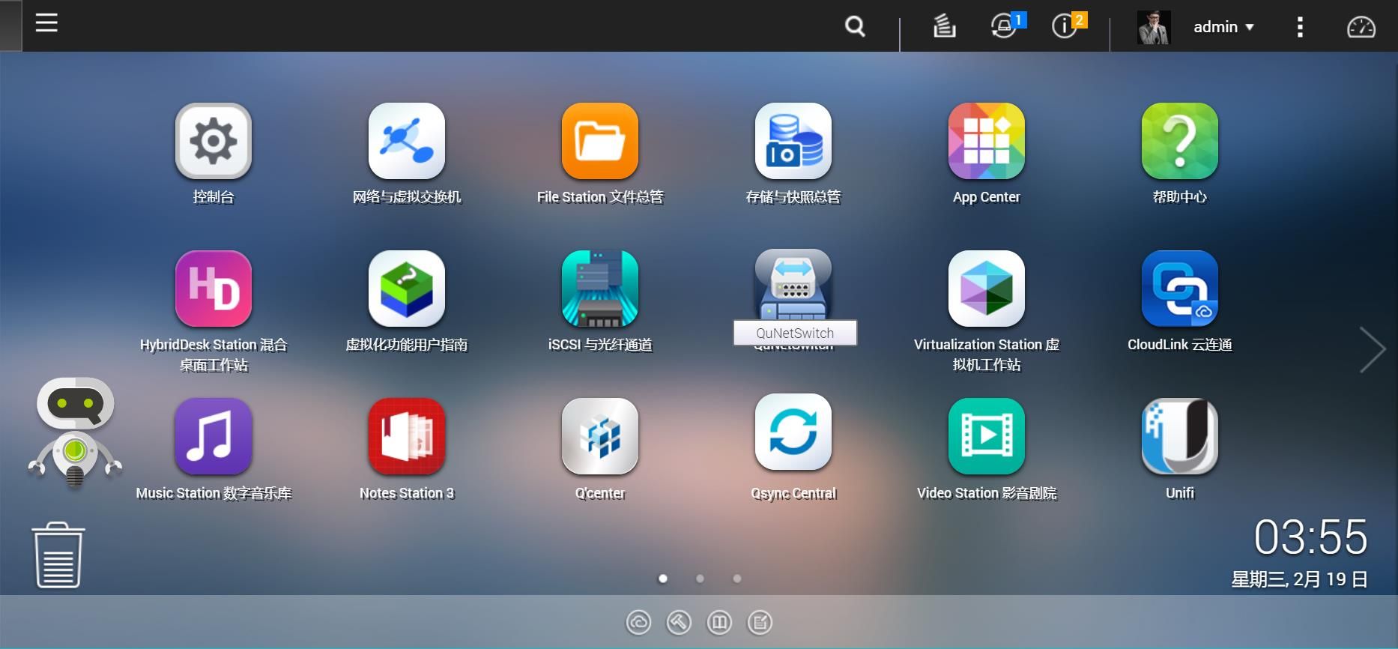Open Virtualization Station 虚拟机工作站
The height and width of the screenshot is (649, 1398).
click(x=987, y=289)
